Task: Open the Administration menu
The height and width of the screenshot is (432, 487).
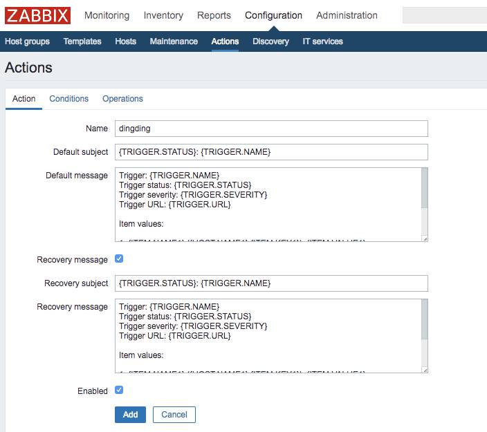Action: 347,15
